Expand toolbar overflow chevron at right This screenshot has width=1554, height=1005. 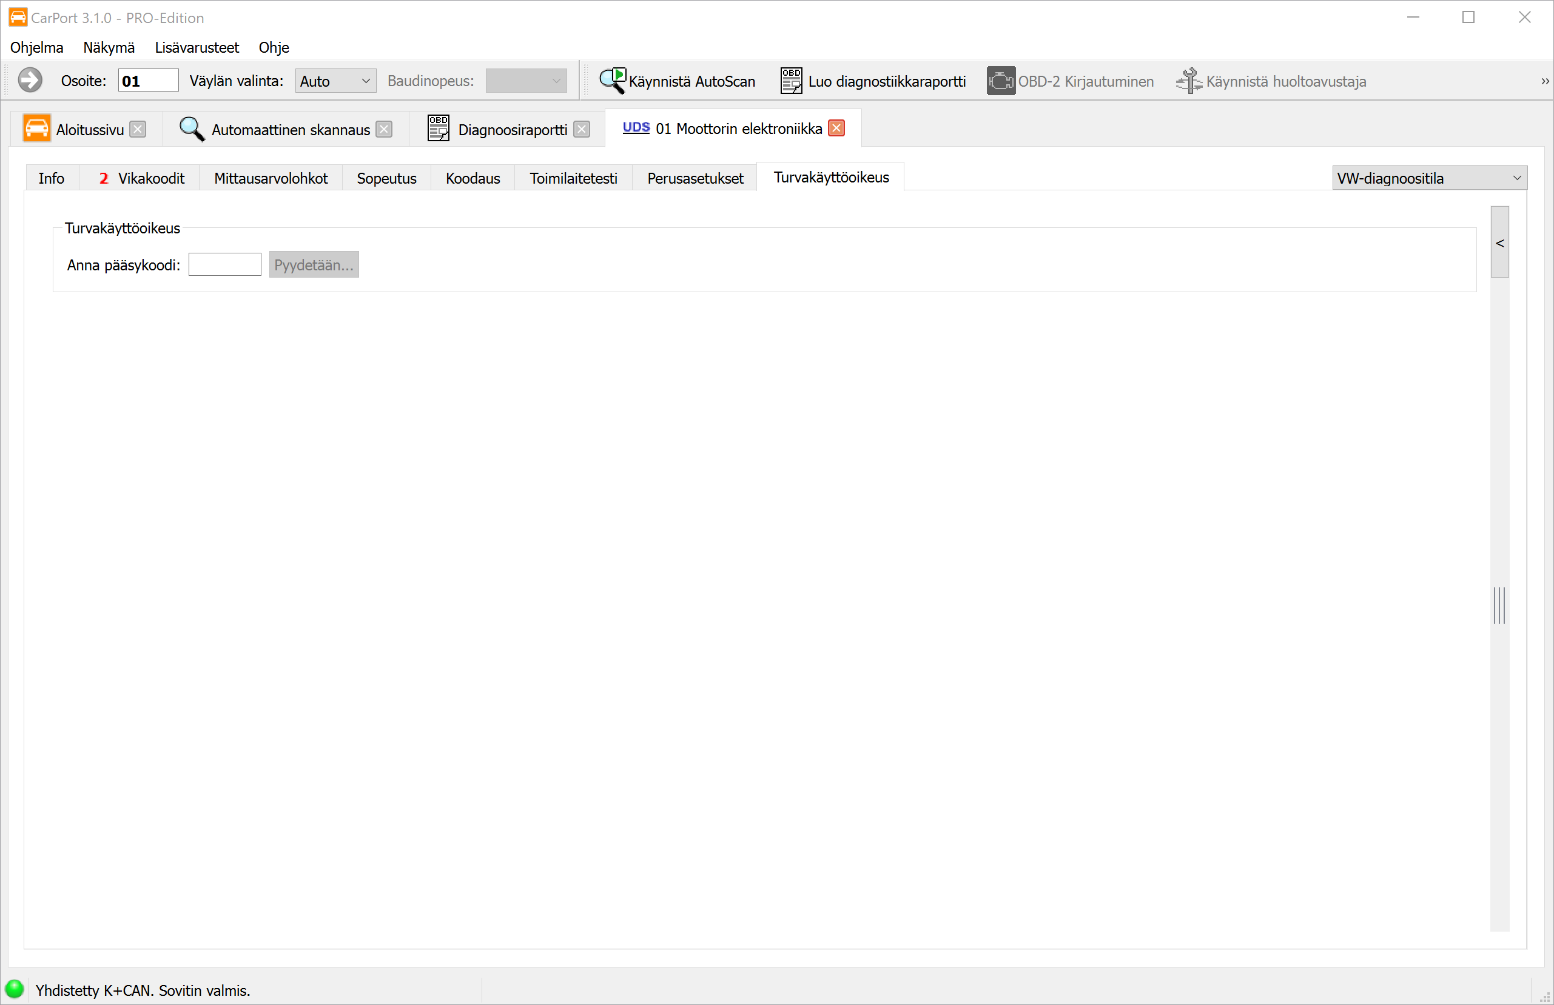[x=1545, y=81]
